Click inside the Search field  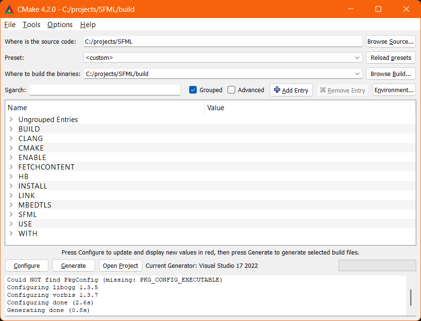(104, 90)
